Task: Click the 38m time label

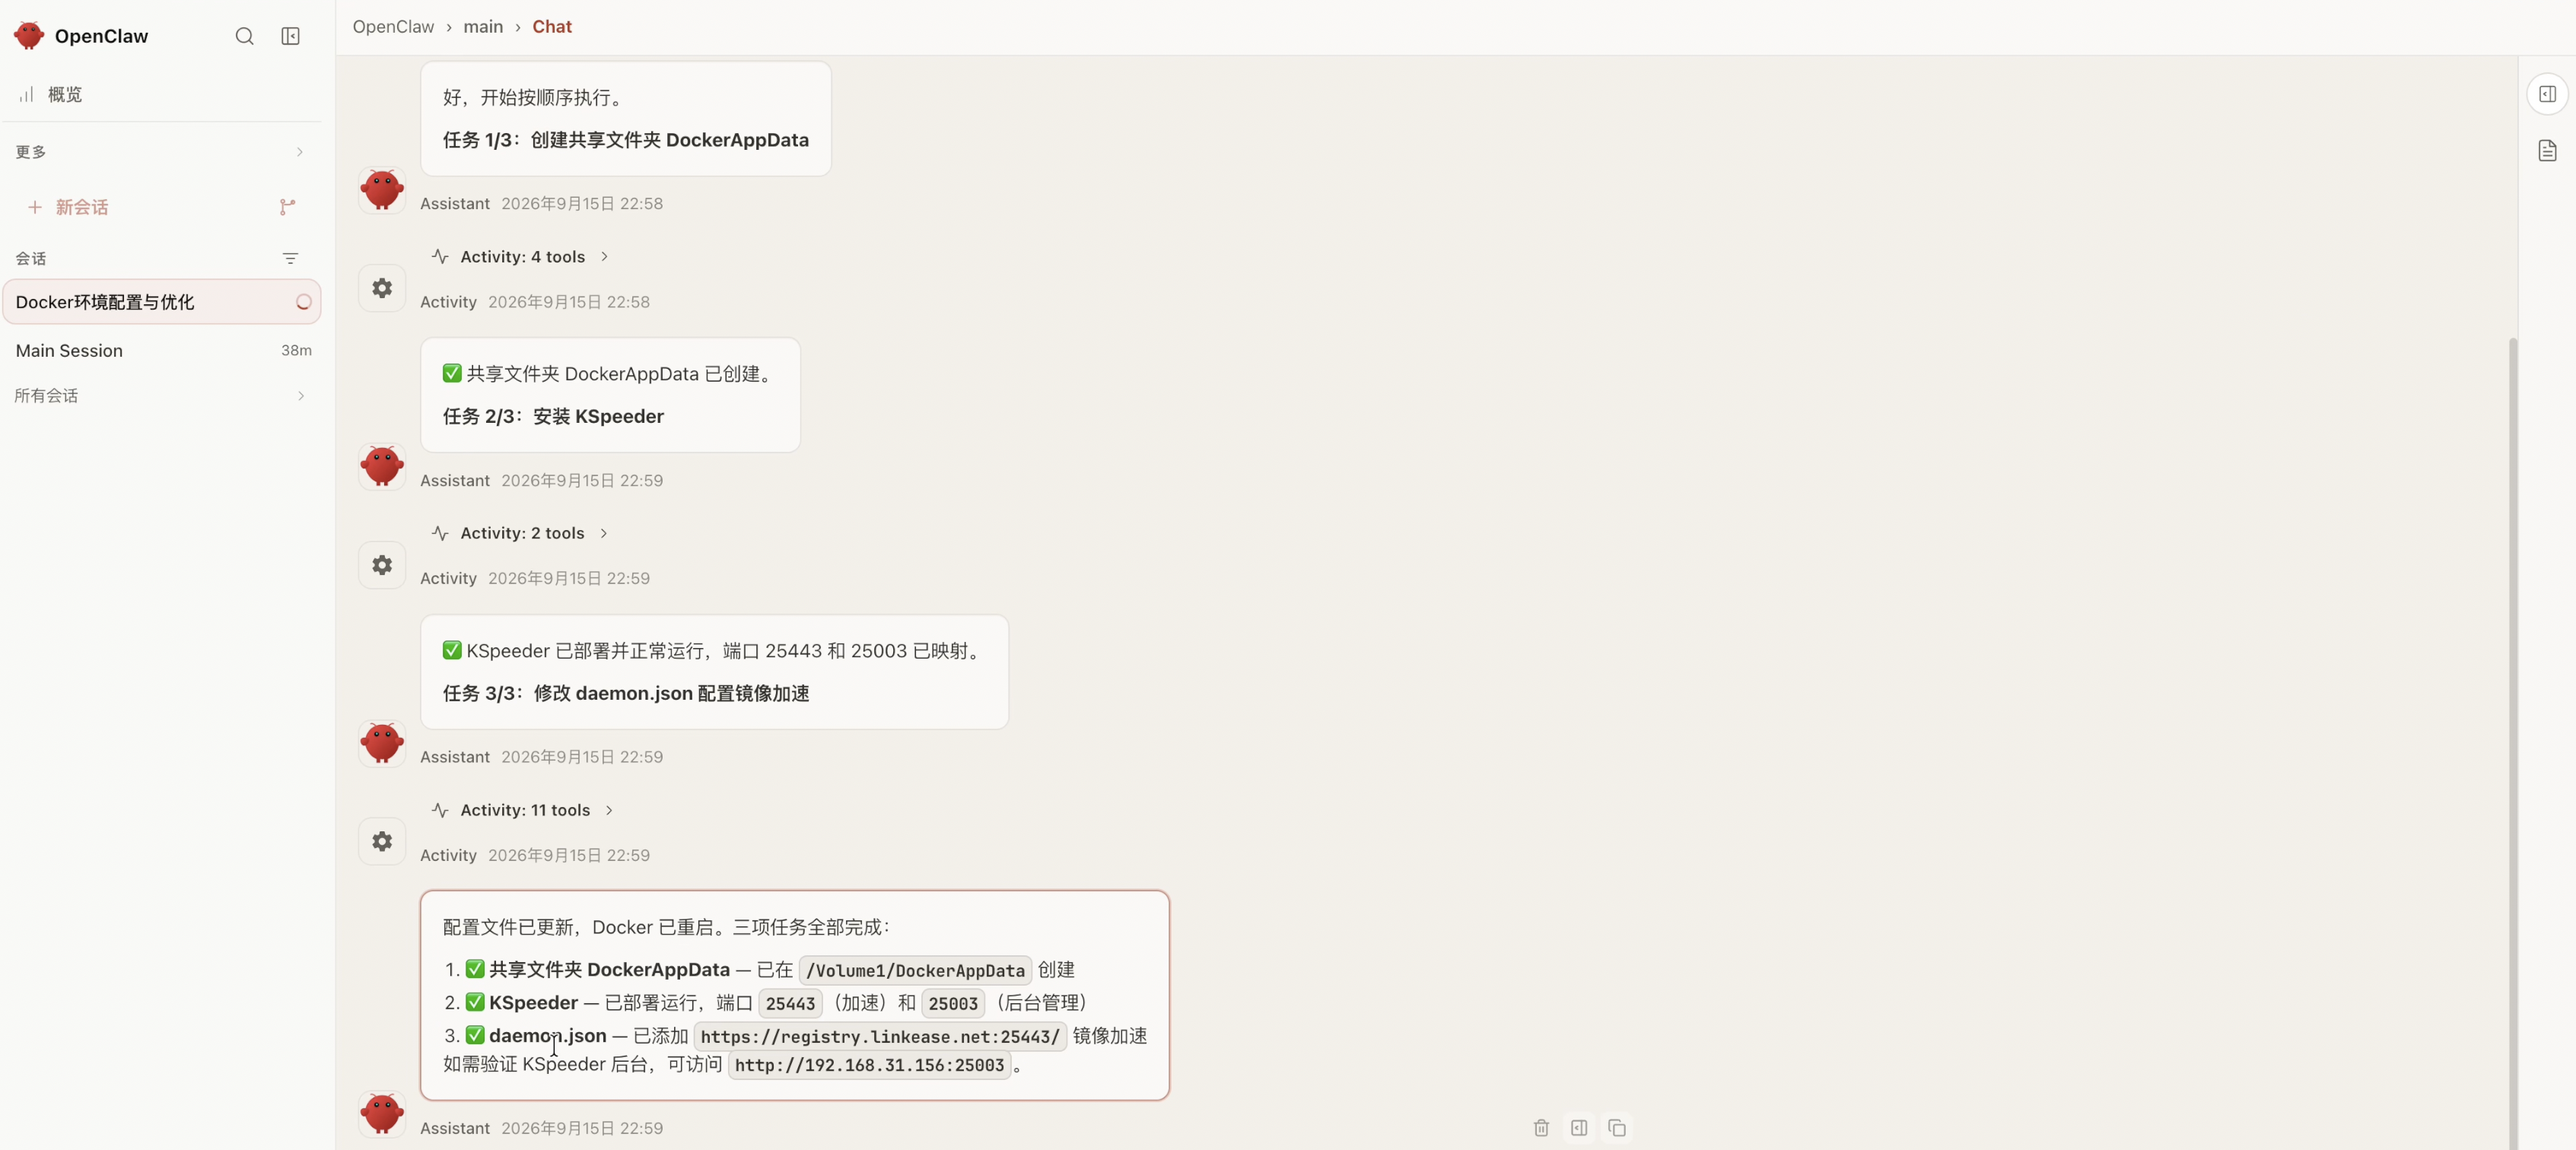Action: point(296,351)
